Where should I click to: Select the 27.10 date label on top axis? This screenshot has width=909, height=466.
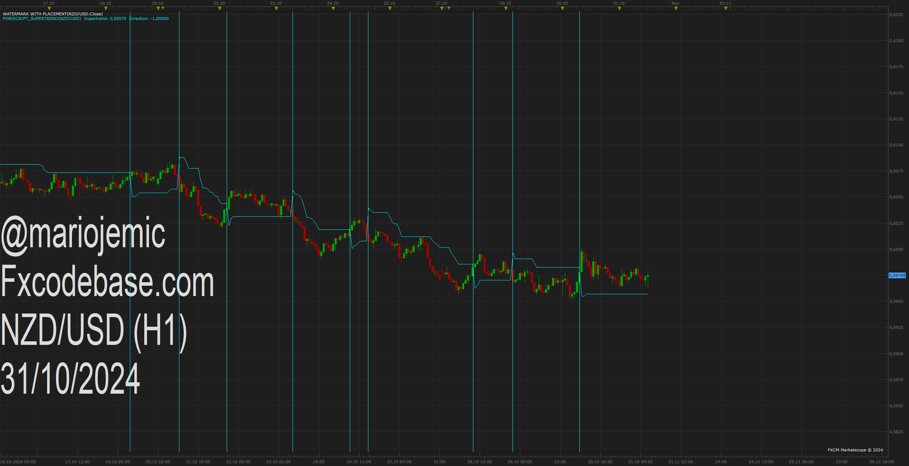[x=441, y=3]
